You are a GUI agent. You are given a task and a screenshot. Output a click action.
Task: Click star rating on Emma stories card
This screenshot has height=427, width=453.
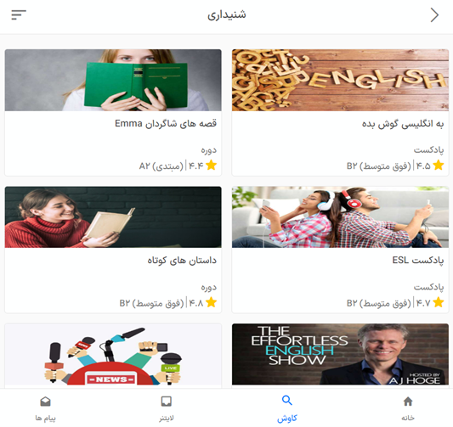tap(211, 166)
